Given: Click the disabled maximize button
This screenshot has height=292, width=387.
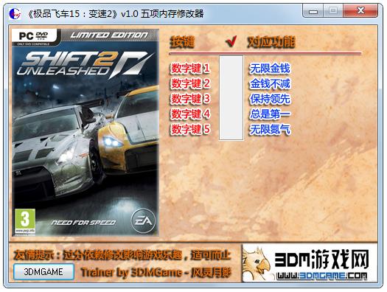Looking at the screenshot, I should tap(333, 11).
